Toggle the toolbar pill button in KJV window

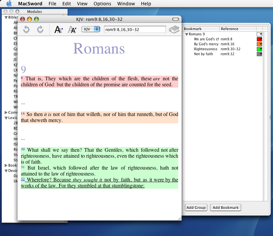pos(176,19)
